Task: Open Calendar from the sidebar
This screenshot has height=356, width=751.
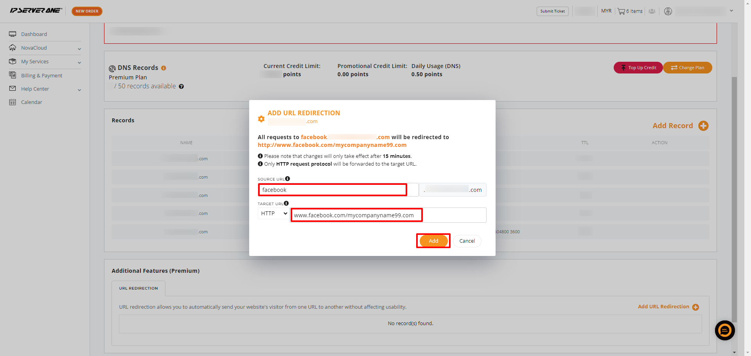Action: (31, 102)
